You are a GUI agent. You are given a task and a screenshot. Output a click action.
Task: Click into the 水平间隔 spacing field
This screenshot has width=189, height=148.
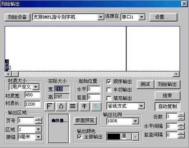172,126
